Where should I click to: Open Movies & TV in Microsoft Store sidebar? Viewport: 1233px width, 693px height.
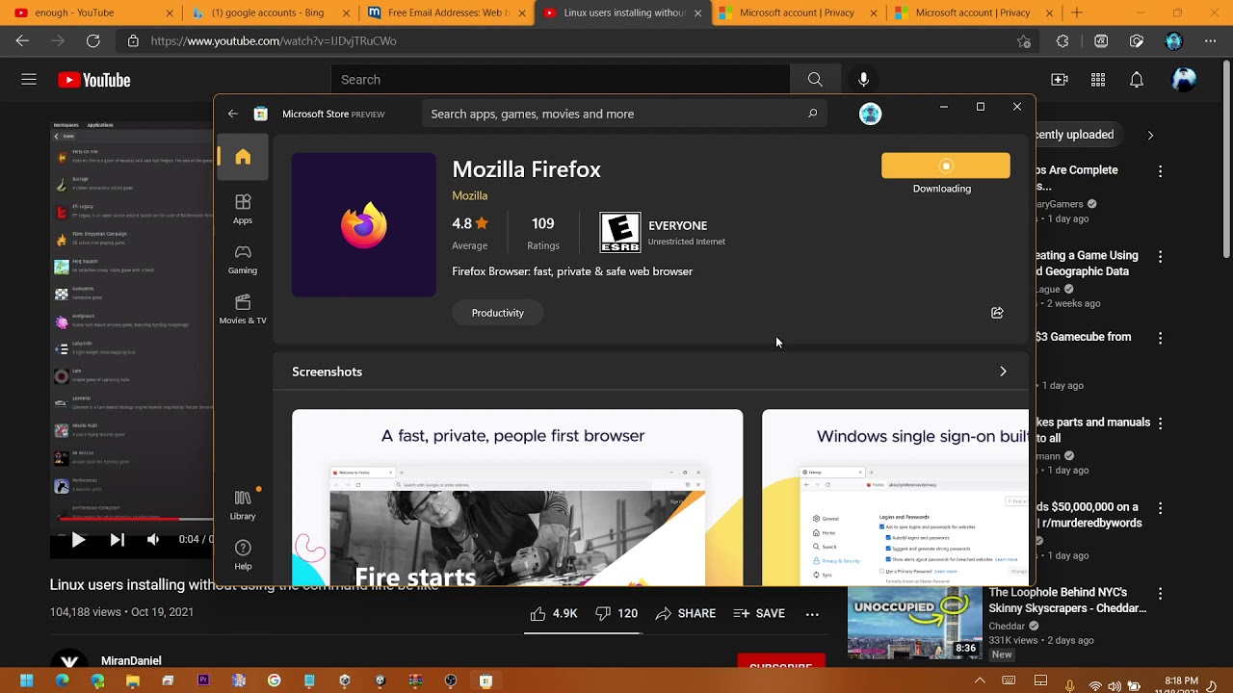(243, 308)
